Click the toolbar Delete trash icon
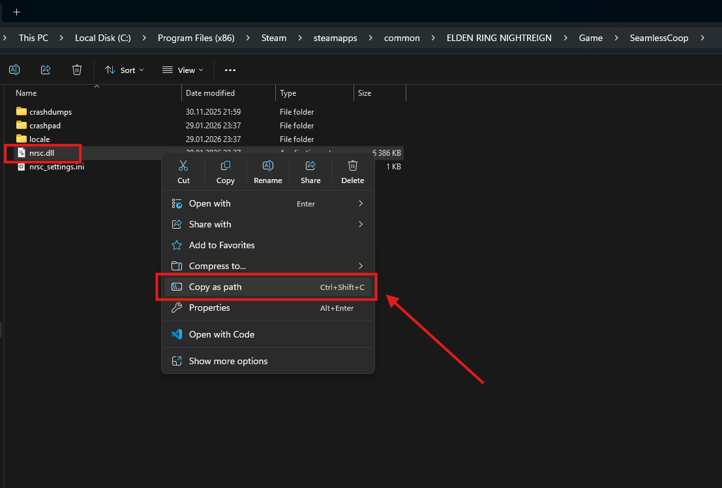The height and width of the screenshot is (488, 722). [77, 70]
